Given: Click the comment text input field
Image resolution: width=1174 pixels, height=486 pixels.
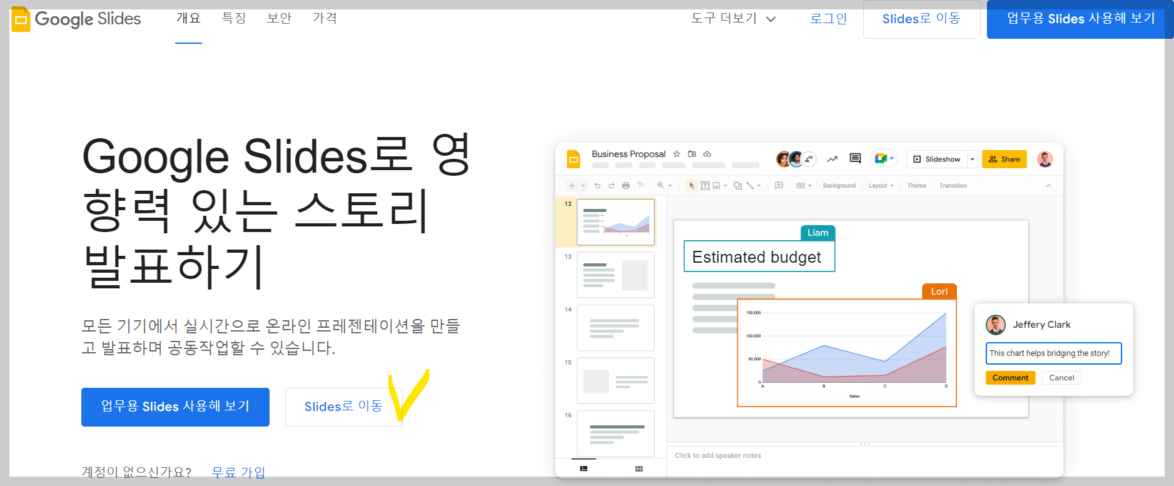Looking at the screenshot, I should 1054,353.
